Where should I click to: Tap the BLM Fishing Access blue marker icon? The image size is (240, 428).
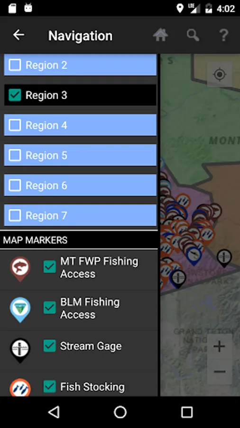click(20, 310)
